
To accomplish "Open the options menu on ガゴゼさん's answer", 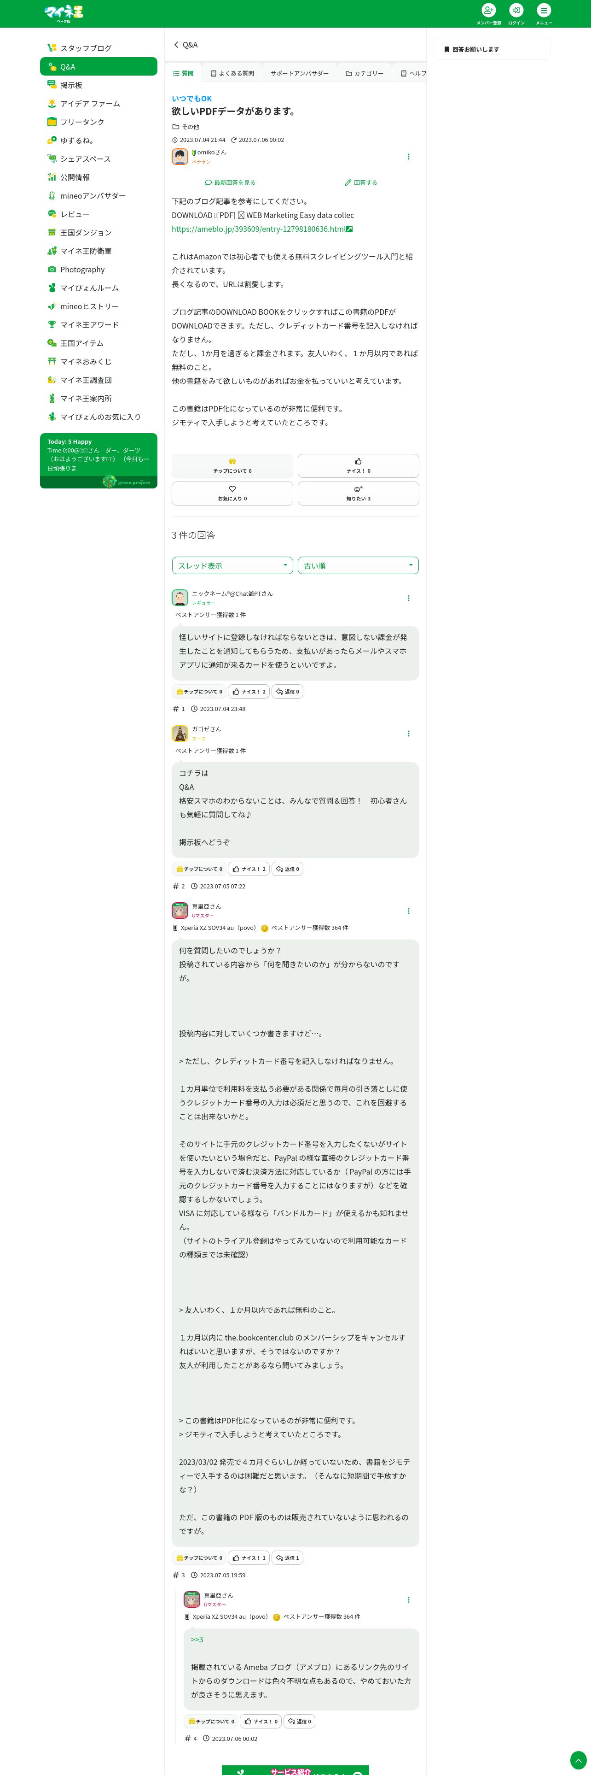I will point(409,734).
